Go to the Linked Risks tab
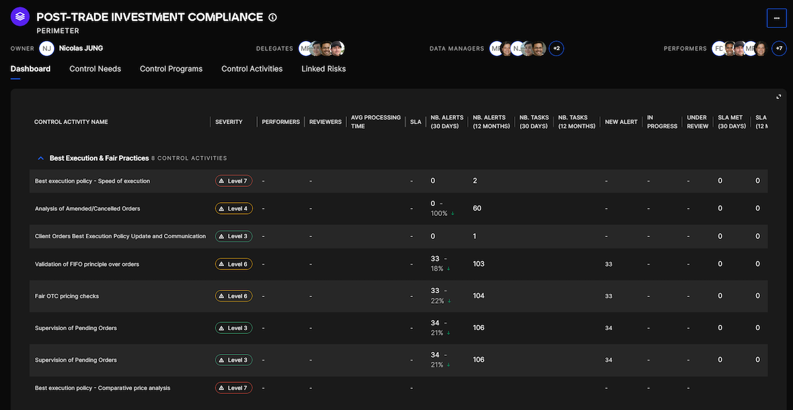The height and width of the screenshot is (410, 793). click(323, 69)
